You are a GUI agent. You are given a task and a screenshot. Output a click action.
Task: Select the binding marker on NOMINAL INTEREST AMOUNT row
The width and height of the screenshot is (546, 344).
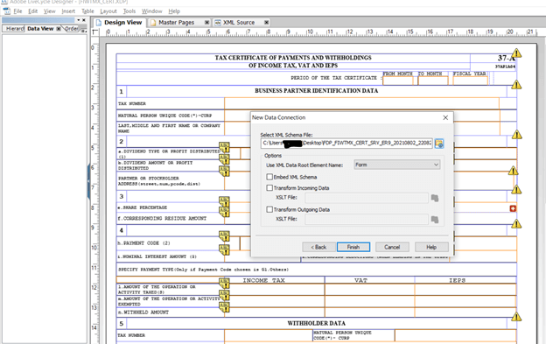pos(224,249)
